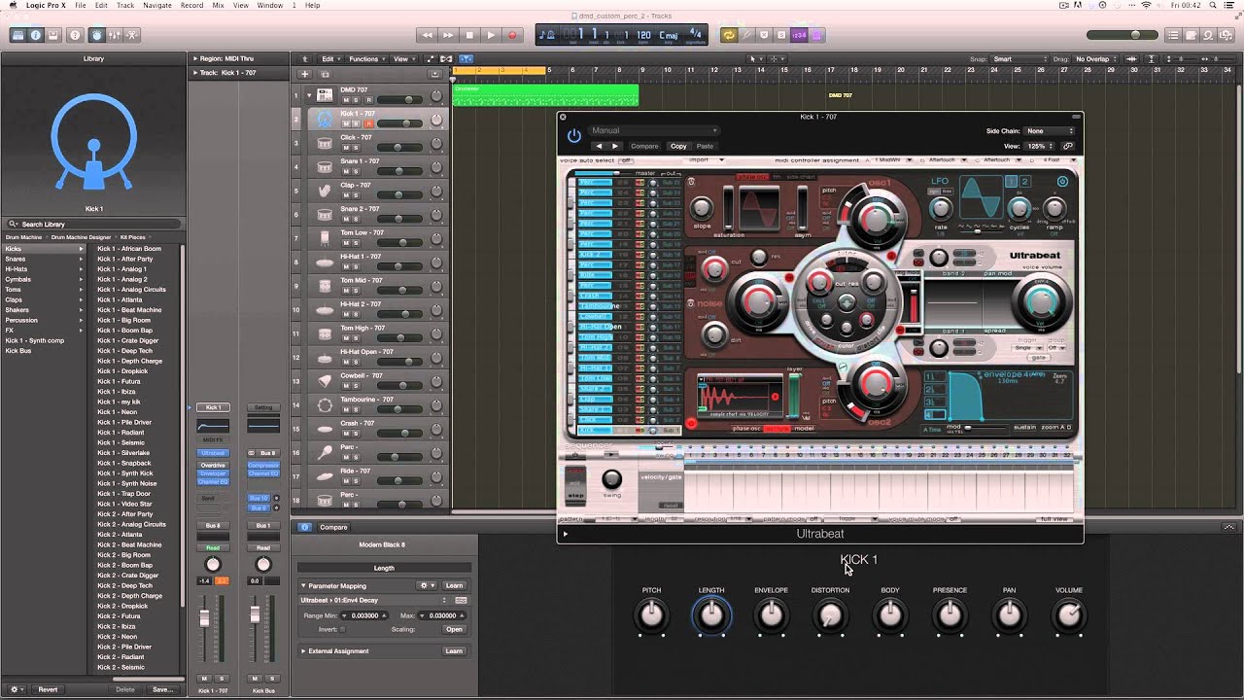The image size is (1244, 700).
Task: Click the Ultrabeat Compare button
Action: [644, 146]
